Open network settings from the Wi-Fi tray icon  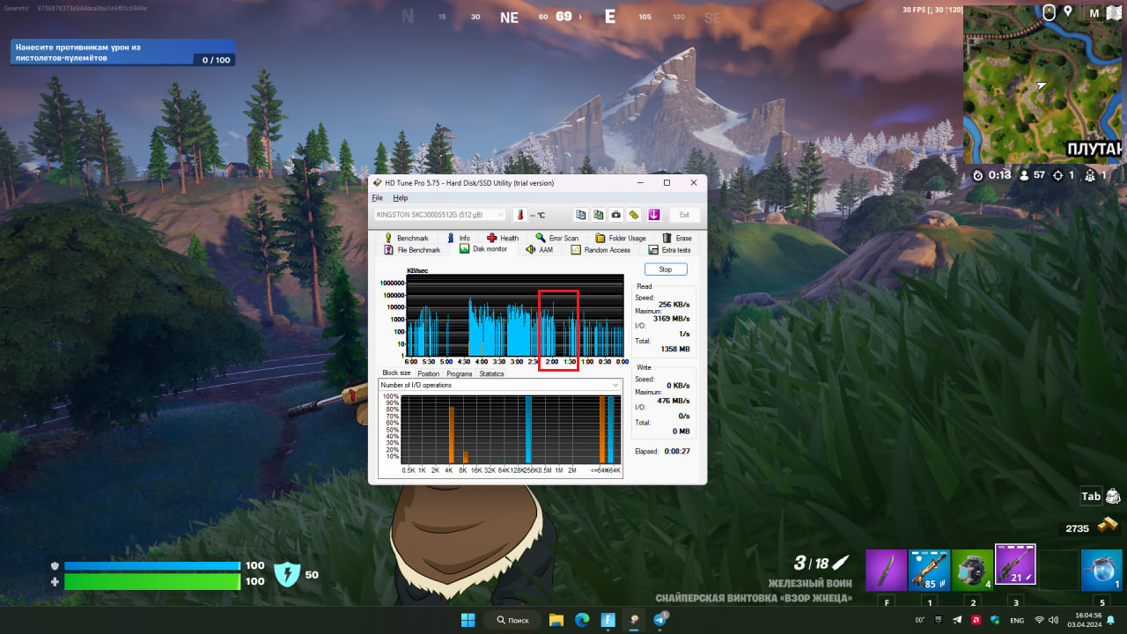point(1040,620)
